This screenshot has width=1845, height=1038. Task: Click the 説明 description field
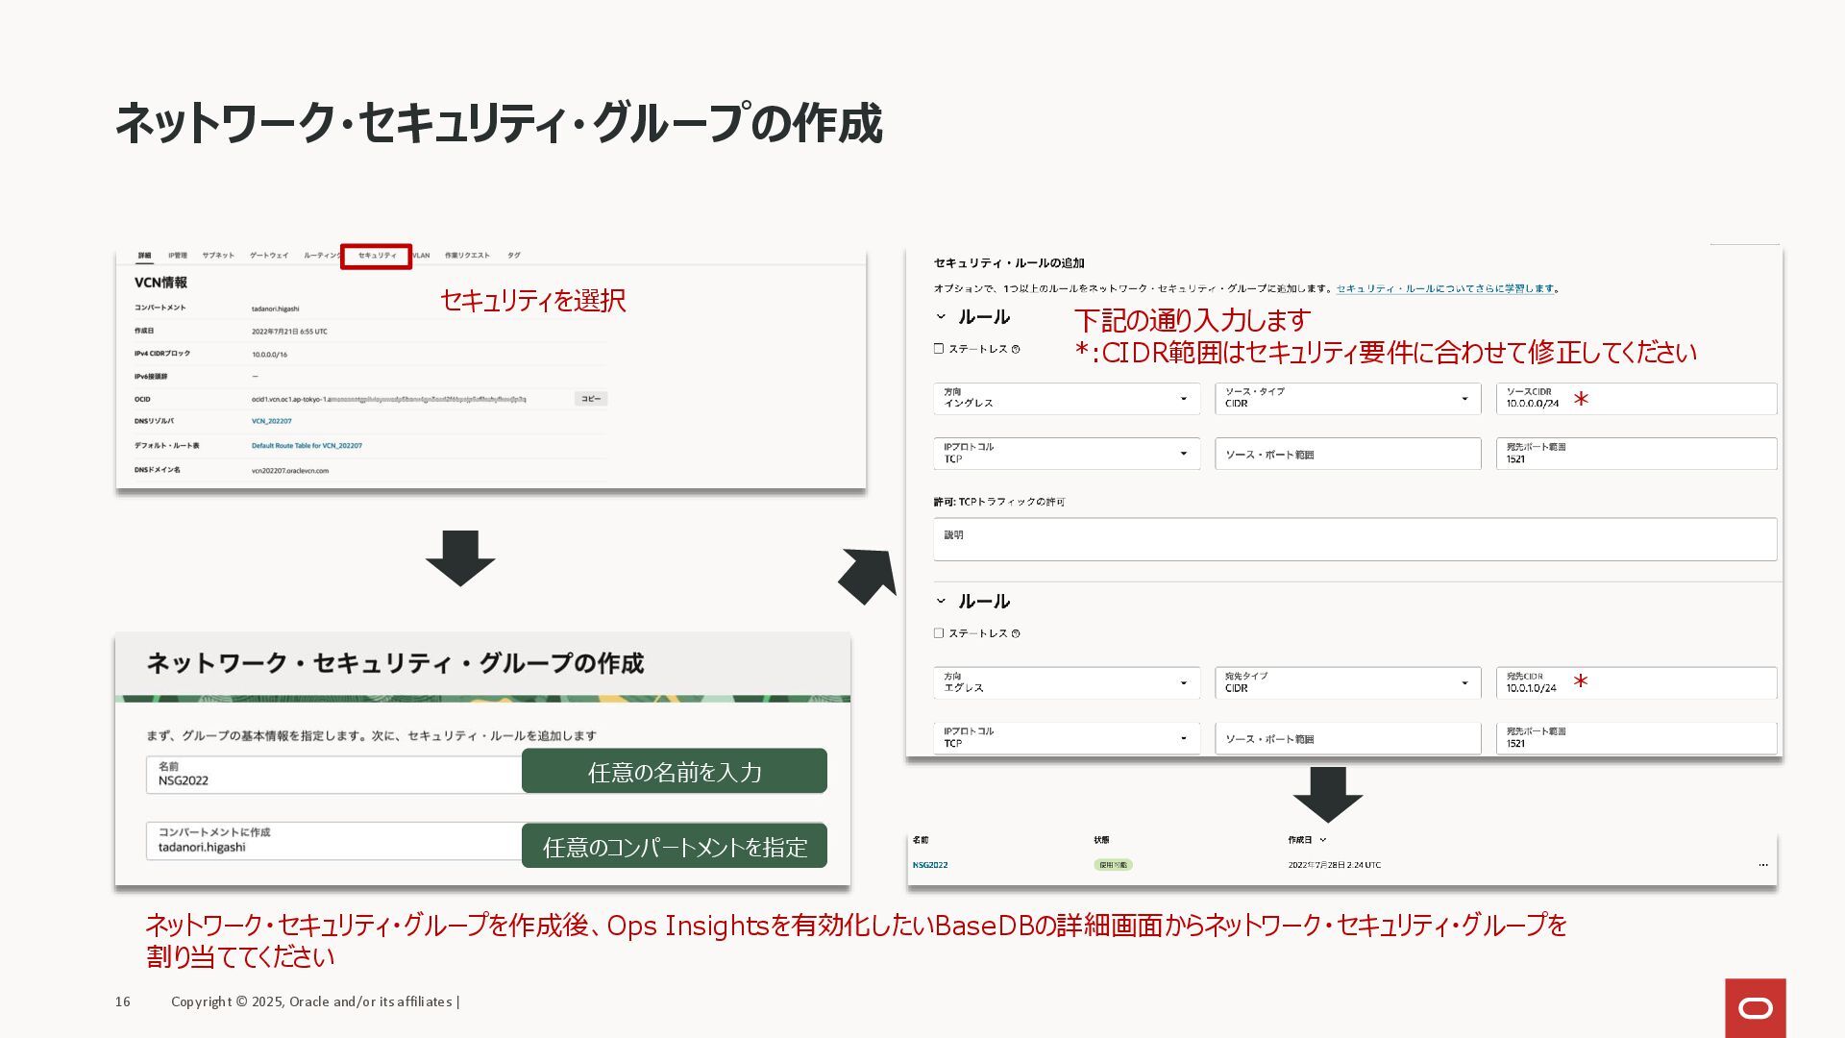click(1355, 539)
